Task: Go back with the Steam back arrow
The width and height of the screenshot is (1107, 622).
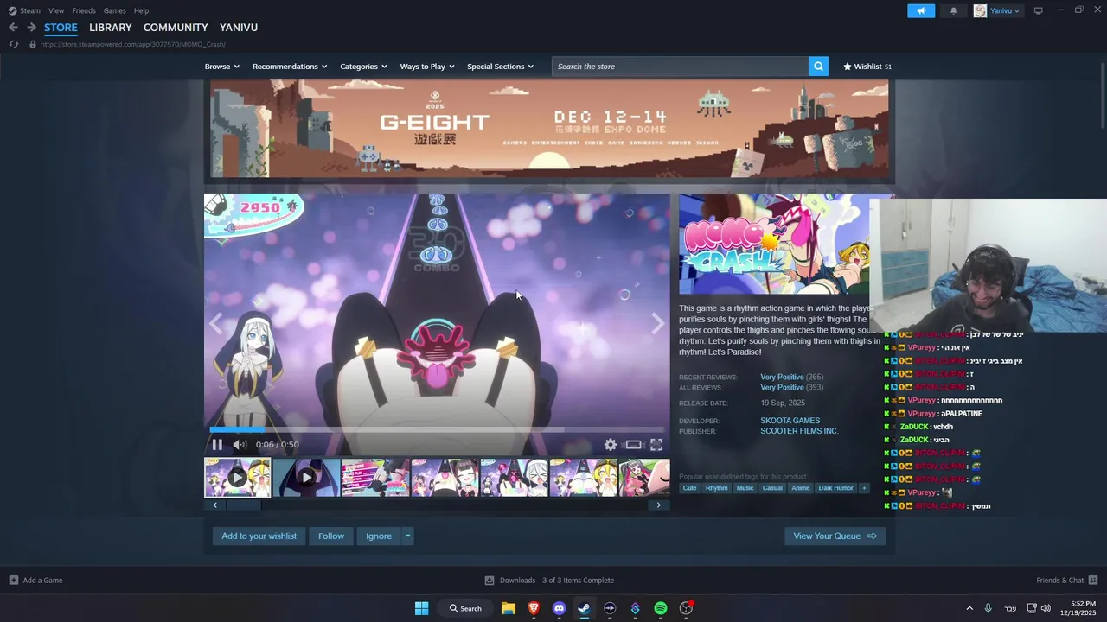Action: (x=13, y=28)
